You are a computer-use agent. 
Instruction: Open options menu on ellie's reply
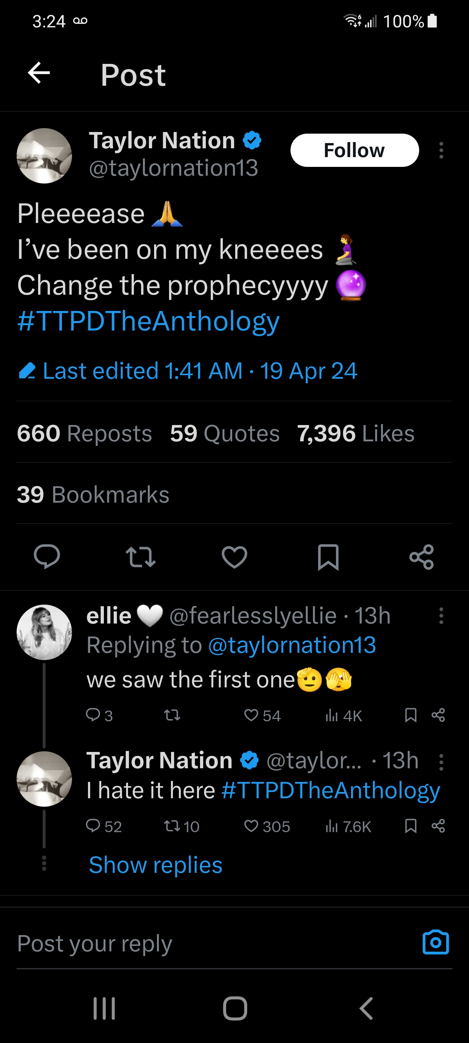click(x=441, y=615)
